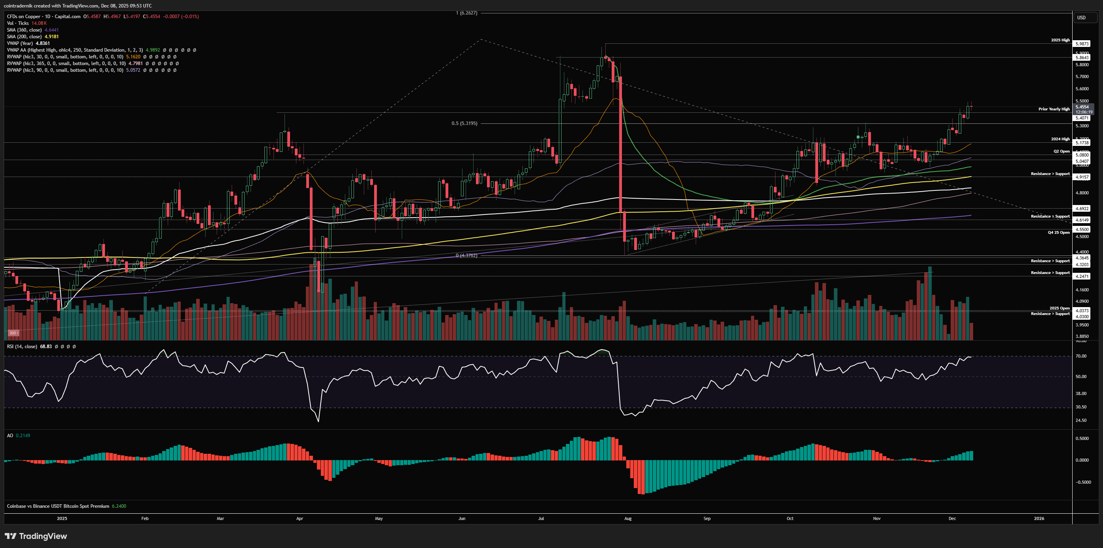Select the RVWAP hlc3 30 legend entry
Viewport: 1103px width, 548px height.
(64, 56)
